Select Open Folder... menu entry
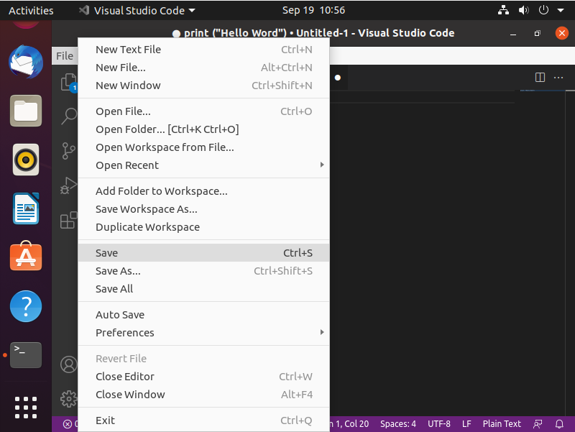The image size is (575, 432). point(203,129)
